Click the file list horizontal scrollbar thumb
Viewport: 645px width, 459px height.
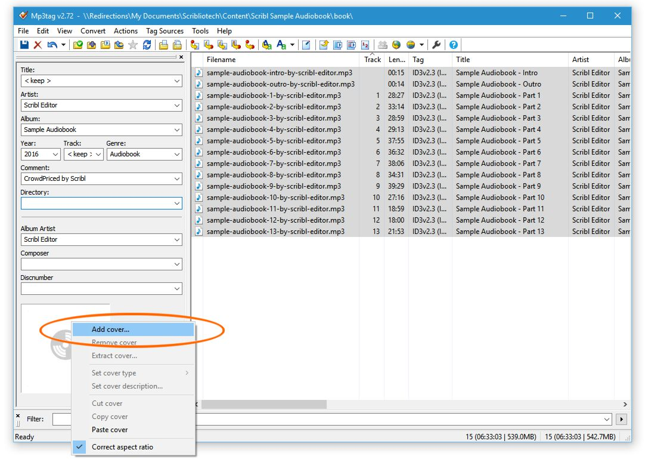(x=263, y=405)
